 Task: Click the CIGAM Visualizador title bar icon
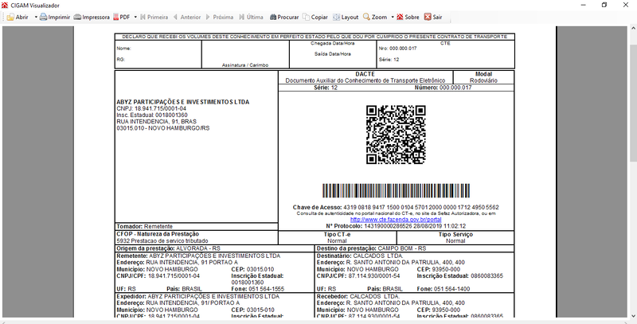coord(5,6)
